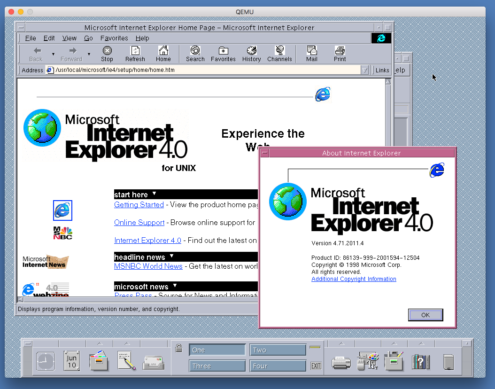Open the Style Manager palette icon
This screenshot has height=389, width=495.
pyautogui.click(x=368, y=361)
